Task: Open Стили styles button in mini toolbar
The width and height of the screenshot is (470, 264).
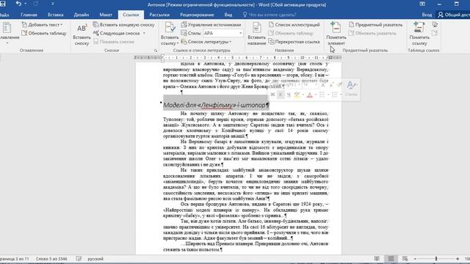Action: tap(351, 89)
